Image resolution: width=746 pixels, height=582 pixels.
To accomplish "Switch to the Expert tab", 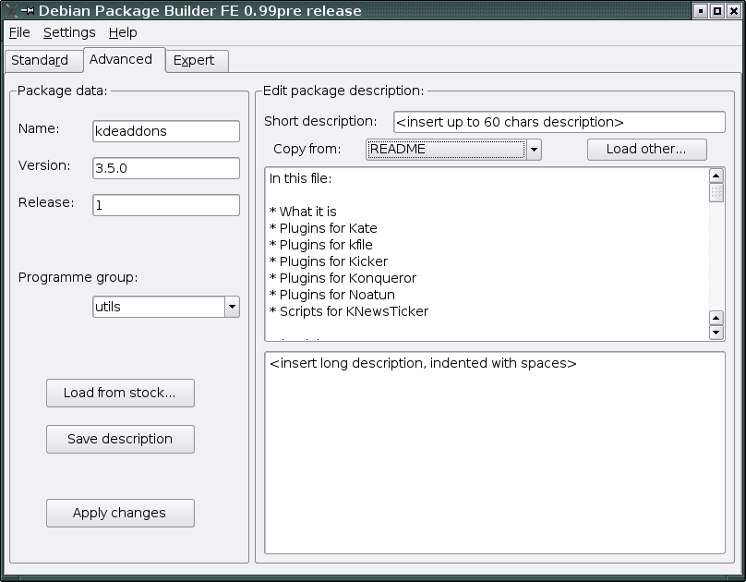I will pyautogui.click(x=197, y=60).
